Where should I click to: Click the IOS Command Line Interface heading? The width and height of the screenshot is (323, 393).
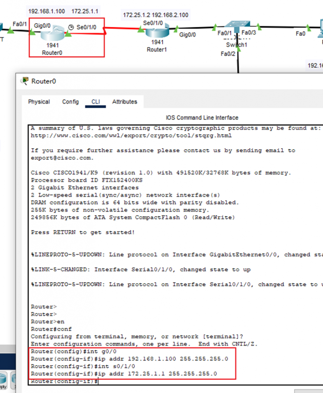click(x=202, y=117)
